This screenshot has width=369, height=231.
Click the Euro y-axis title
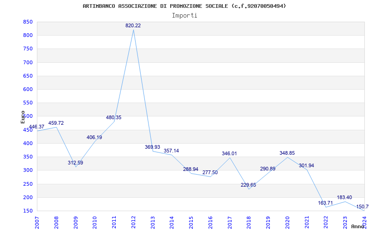pyautogui.click(x=23, y=117)
